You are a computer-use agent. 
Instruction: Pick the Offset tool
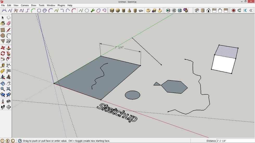click(x=8, y=59)
